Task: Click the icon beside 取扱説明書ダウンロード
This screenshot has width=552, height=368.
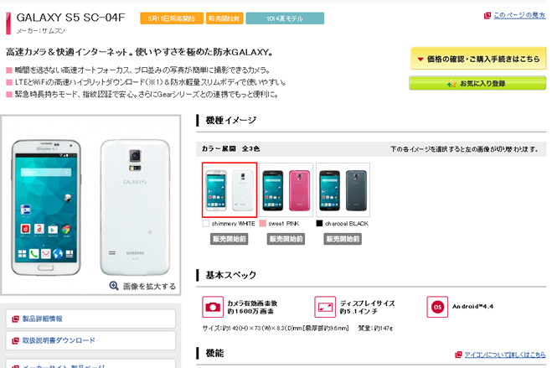Action: [x=15, y=341]
